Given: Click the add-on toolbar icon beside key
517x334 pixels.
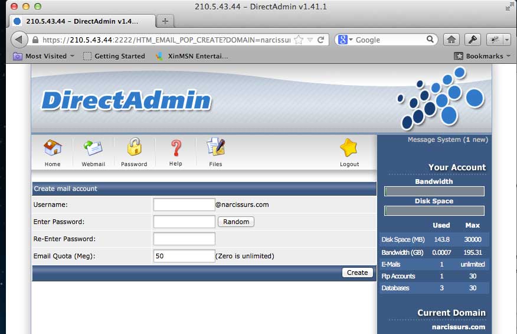Looking at the screenshot, I should coord(495,40).
